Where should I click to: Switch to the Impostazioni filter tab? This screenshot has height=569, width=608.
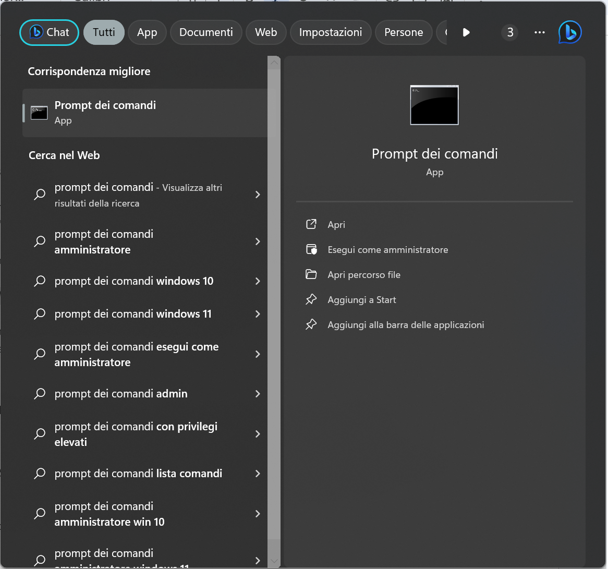point(330,32)
